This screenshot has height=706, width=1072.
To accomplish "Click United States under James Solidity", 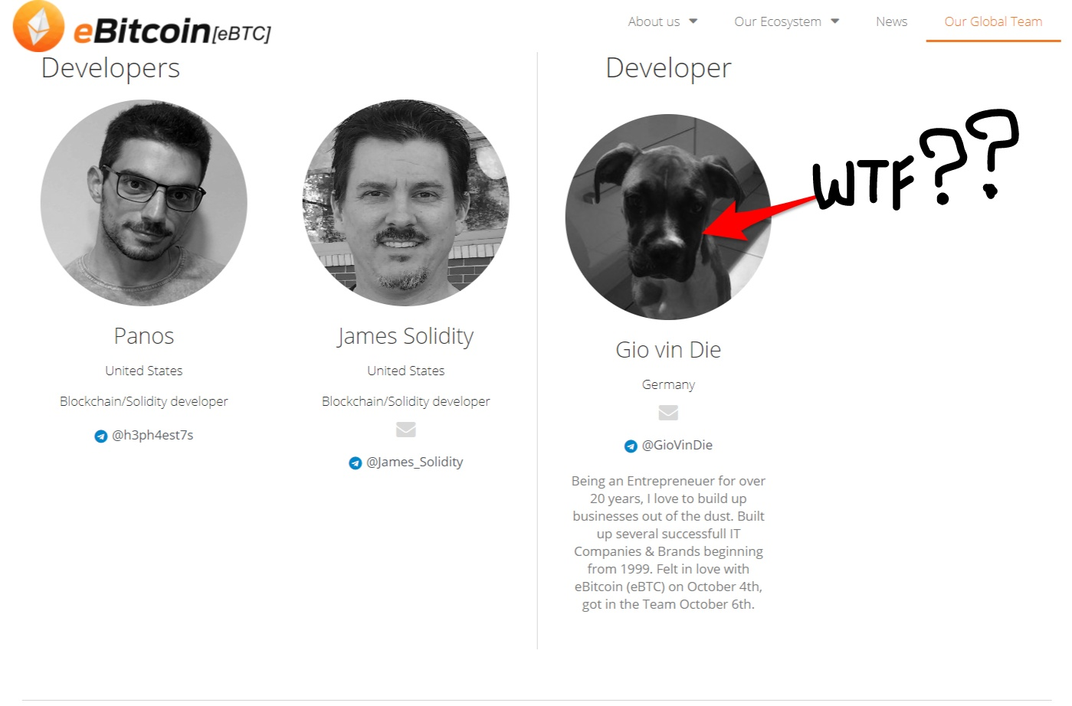I will coord(406,371).
